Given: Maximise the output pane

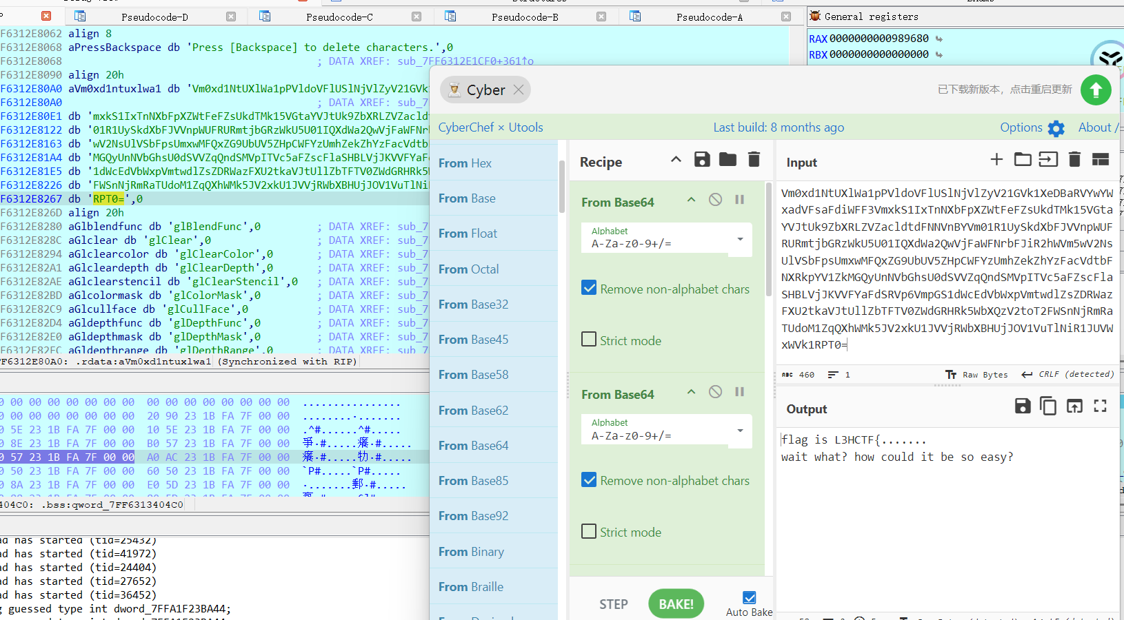Looking at the screenshot, I should [1101, 406].
